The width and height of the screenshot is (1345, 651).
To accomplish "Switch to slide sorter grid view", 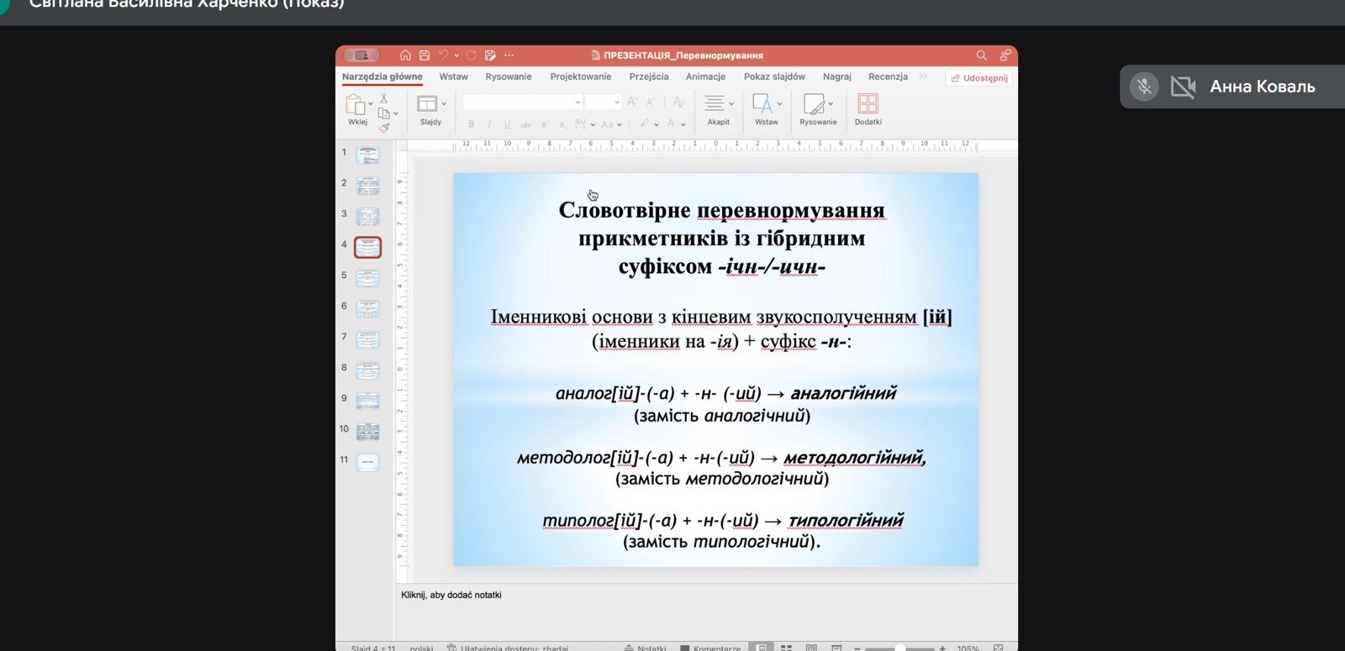I will [787, 648].
